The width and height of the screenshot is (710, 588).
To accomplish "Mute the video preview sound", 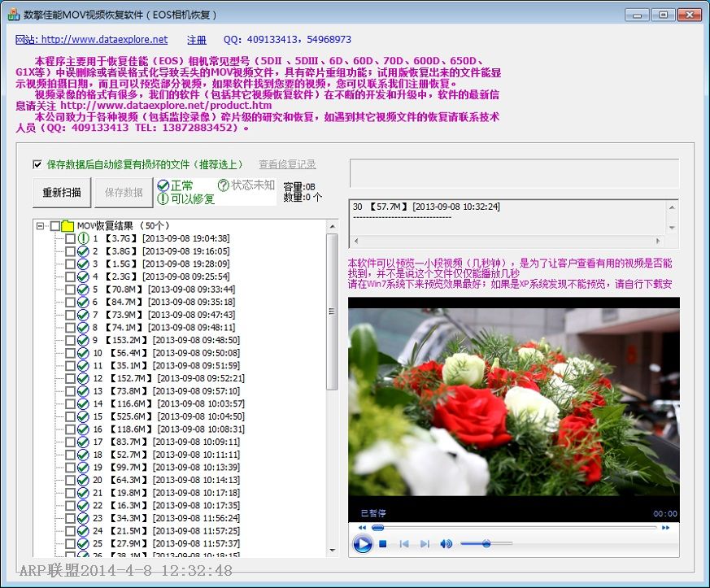I will [x=446, y=544].
